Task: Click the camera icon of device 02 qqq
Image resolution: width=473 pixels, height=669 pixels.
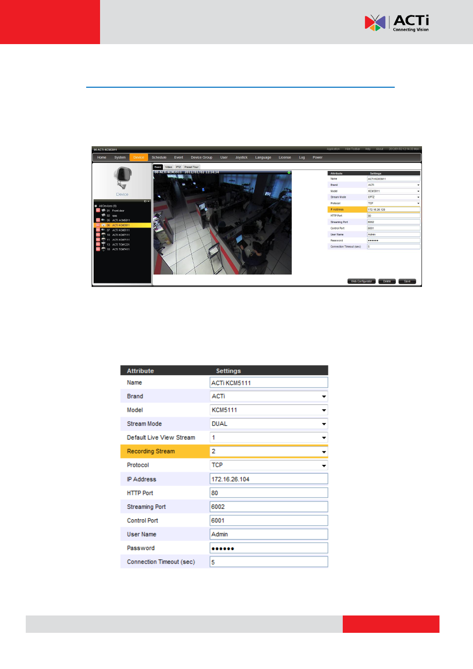Action: point(103,215)
